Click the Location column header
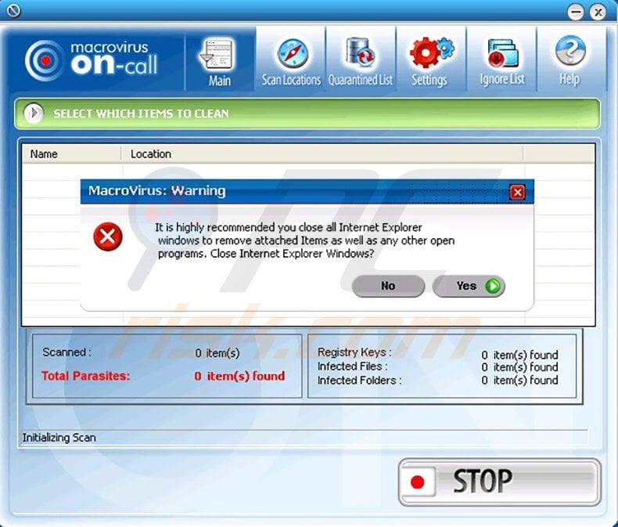The image size is (618, 527). coord(322,153)
